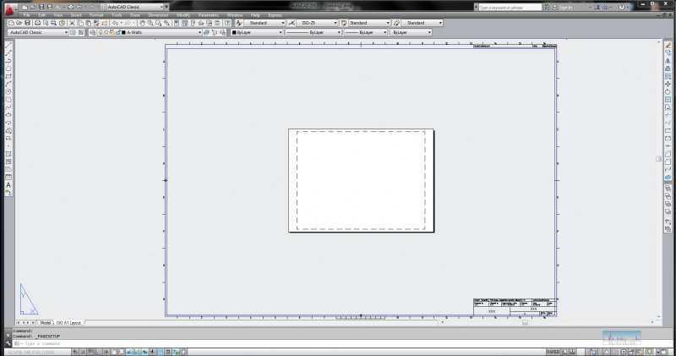The width and height of the screenshot is (676, 356).
Task: Open the Format menu
Action: [96, 15]
